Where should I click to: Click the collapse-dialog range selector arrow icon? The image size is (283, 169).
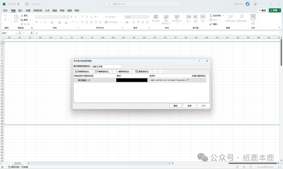point(188,80)
